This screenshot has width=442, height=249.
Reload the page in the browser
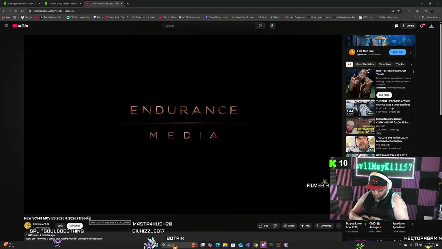click(16, 11)
